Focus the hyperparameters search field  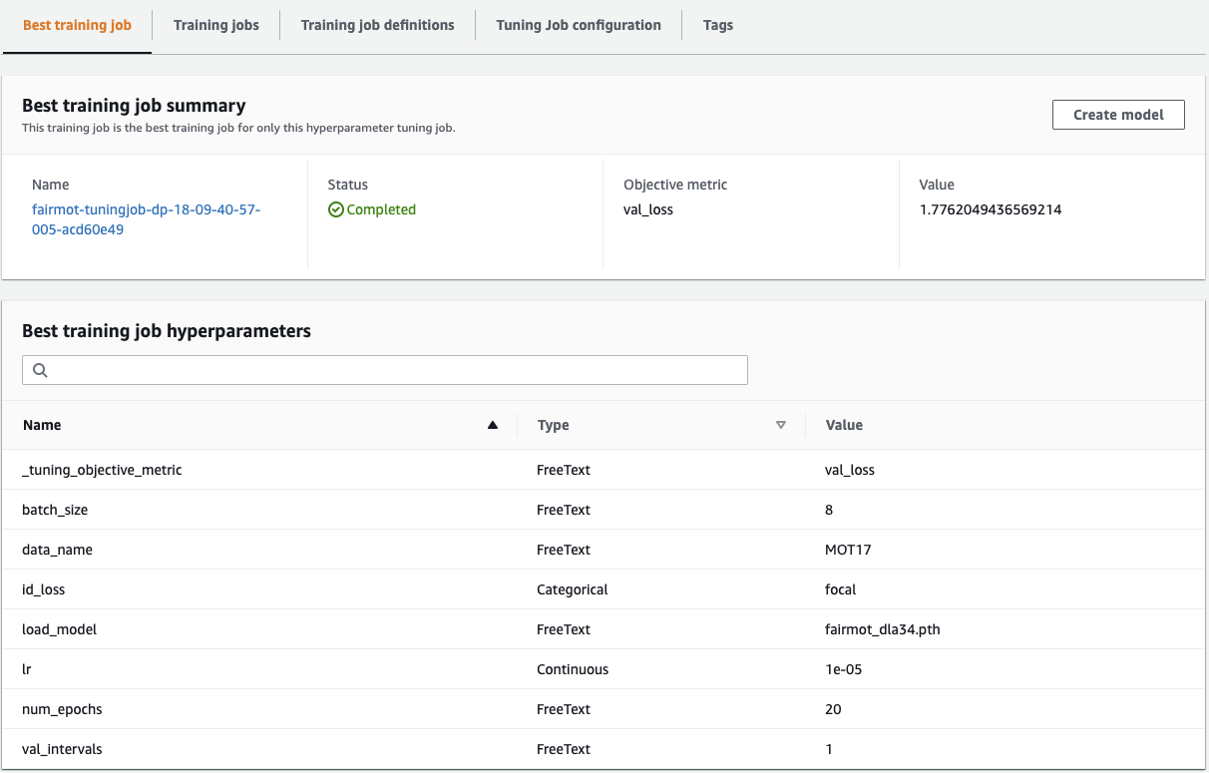point(394,370)
